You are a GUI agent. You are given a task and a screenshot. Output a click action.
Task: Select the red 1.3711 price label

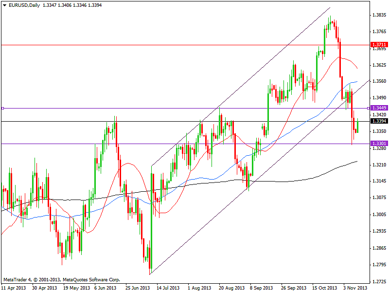coord(378,45)
